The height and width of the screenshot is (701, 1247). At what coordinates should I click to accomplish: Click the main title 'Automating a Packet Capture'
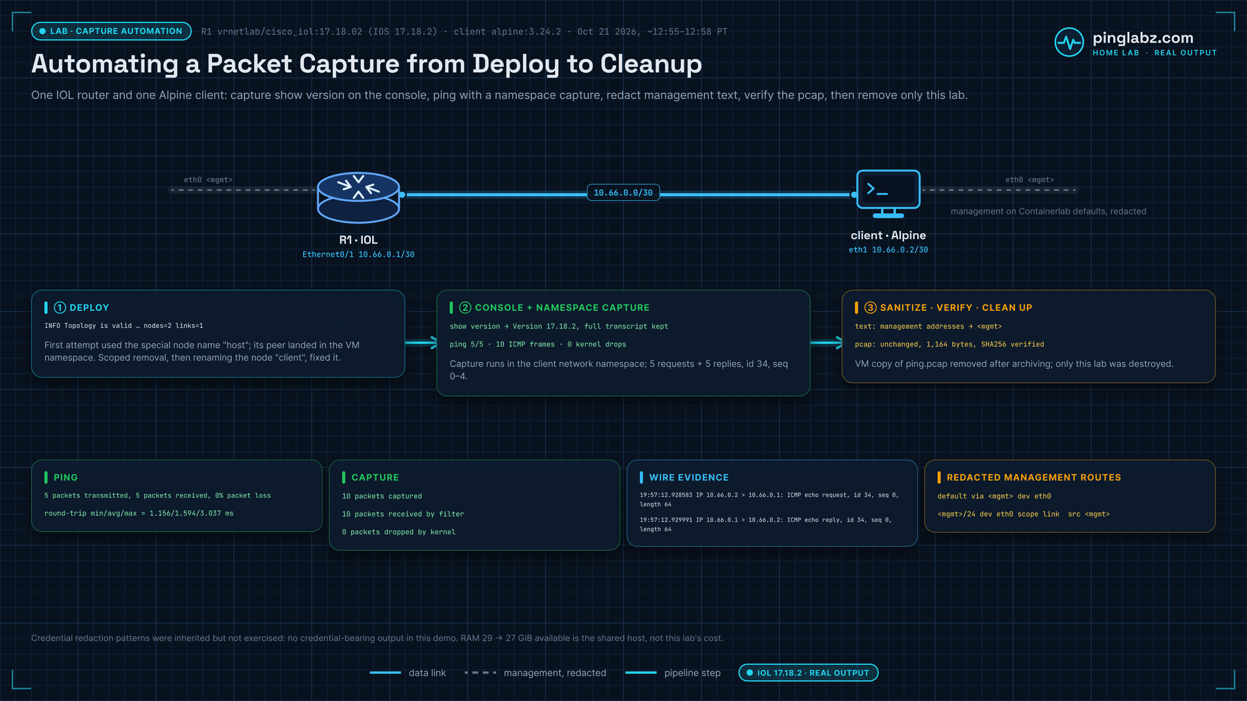pyautogui.click(x=367, y=64)
